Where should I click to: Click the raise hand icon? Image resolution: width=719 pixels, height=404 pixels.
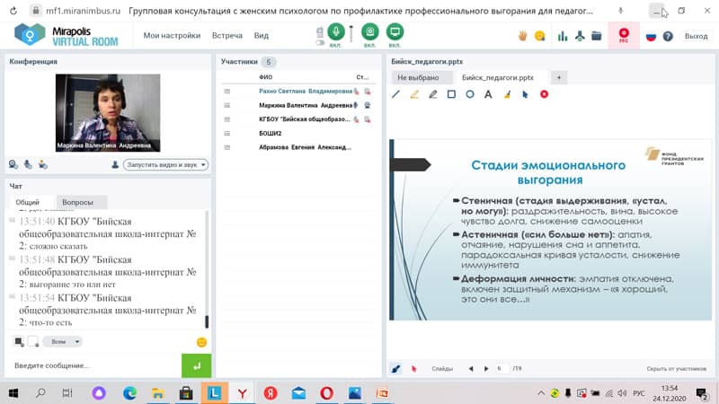[522, 36]
